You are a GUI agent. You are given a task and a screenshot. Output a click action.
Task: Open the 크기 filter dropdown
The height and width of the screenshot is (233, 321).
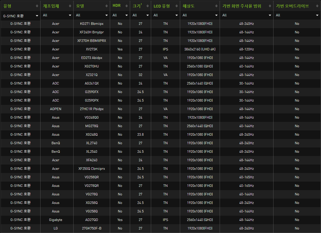[140, 15]
